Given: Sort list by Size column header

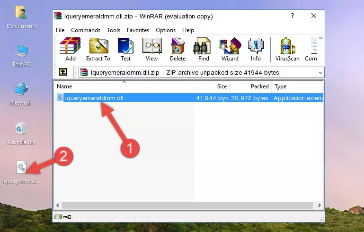Looking at the screenshot, I should coord(212,86).
